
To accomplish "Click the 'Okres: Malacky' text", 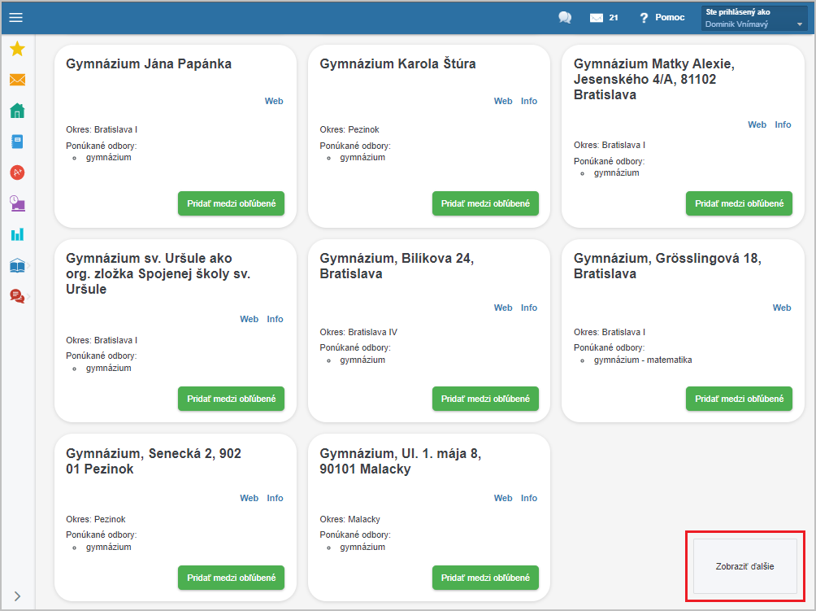I will coord(349,519).
